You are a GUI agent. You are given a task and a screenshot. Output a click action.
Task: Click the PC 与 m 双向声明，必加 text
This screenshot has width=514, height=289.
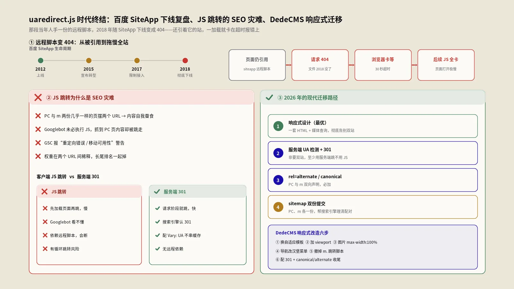tap(310, 184)
